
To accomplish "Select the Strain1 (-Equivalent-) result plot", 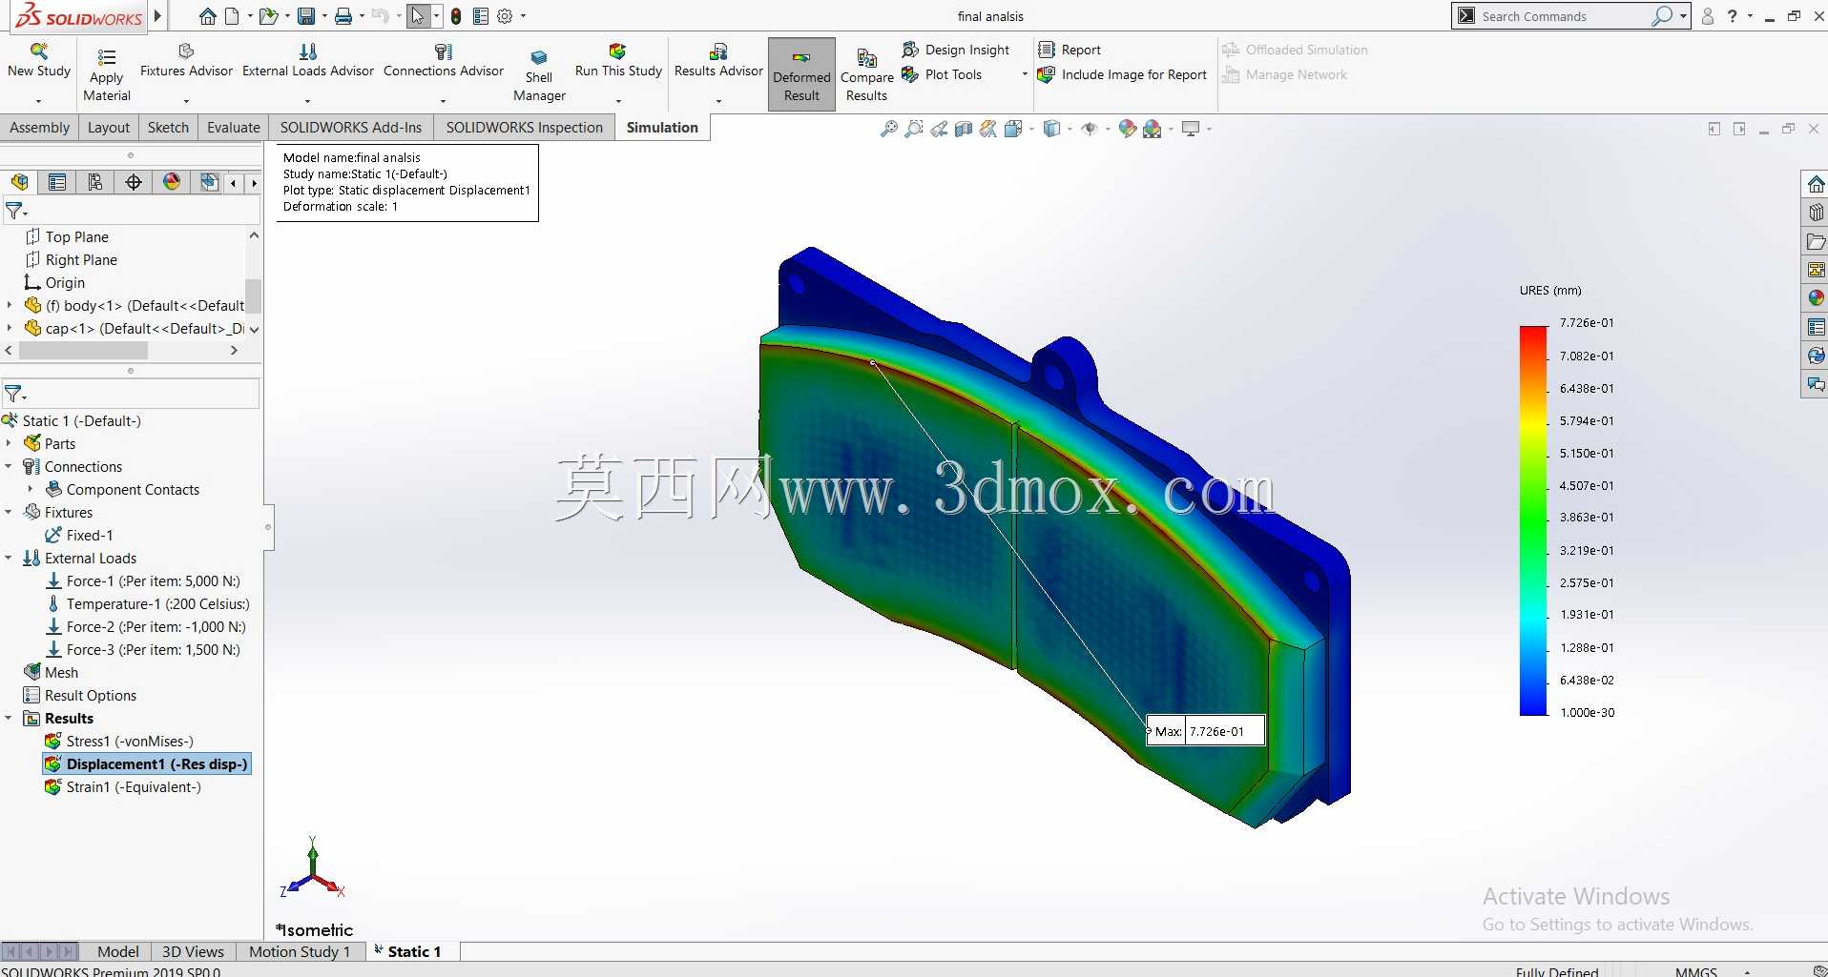I will point(123,786).
